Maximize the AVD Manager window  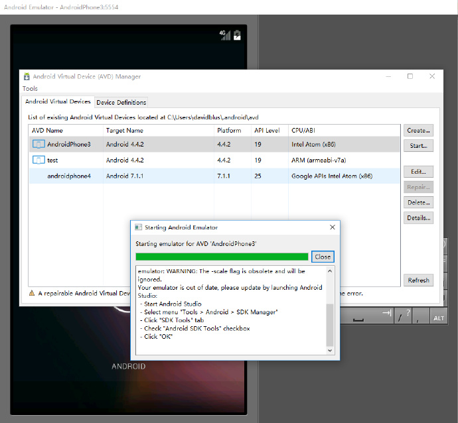click(x=410, y=76)
